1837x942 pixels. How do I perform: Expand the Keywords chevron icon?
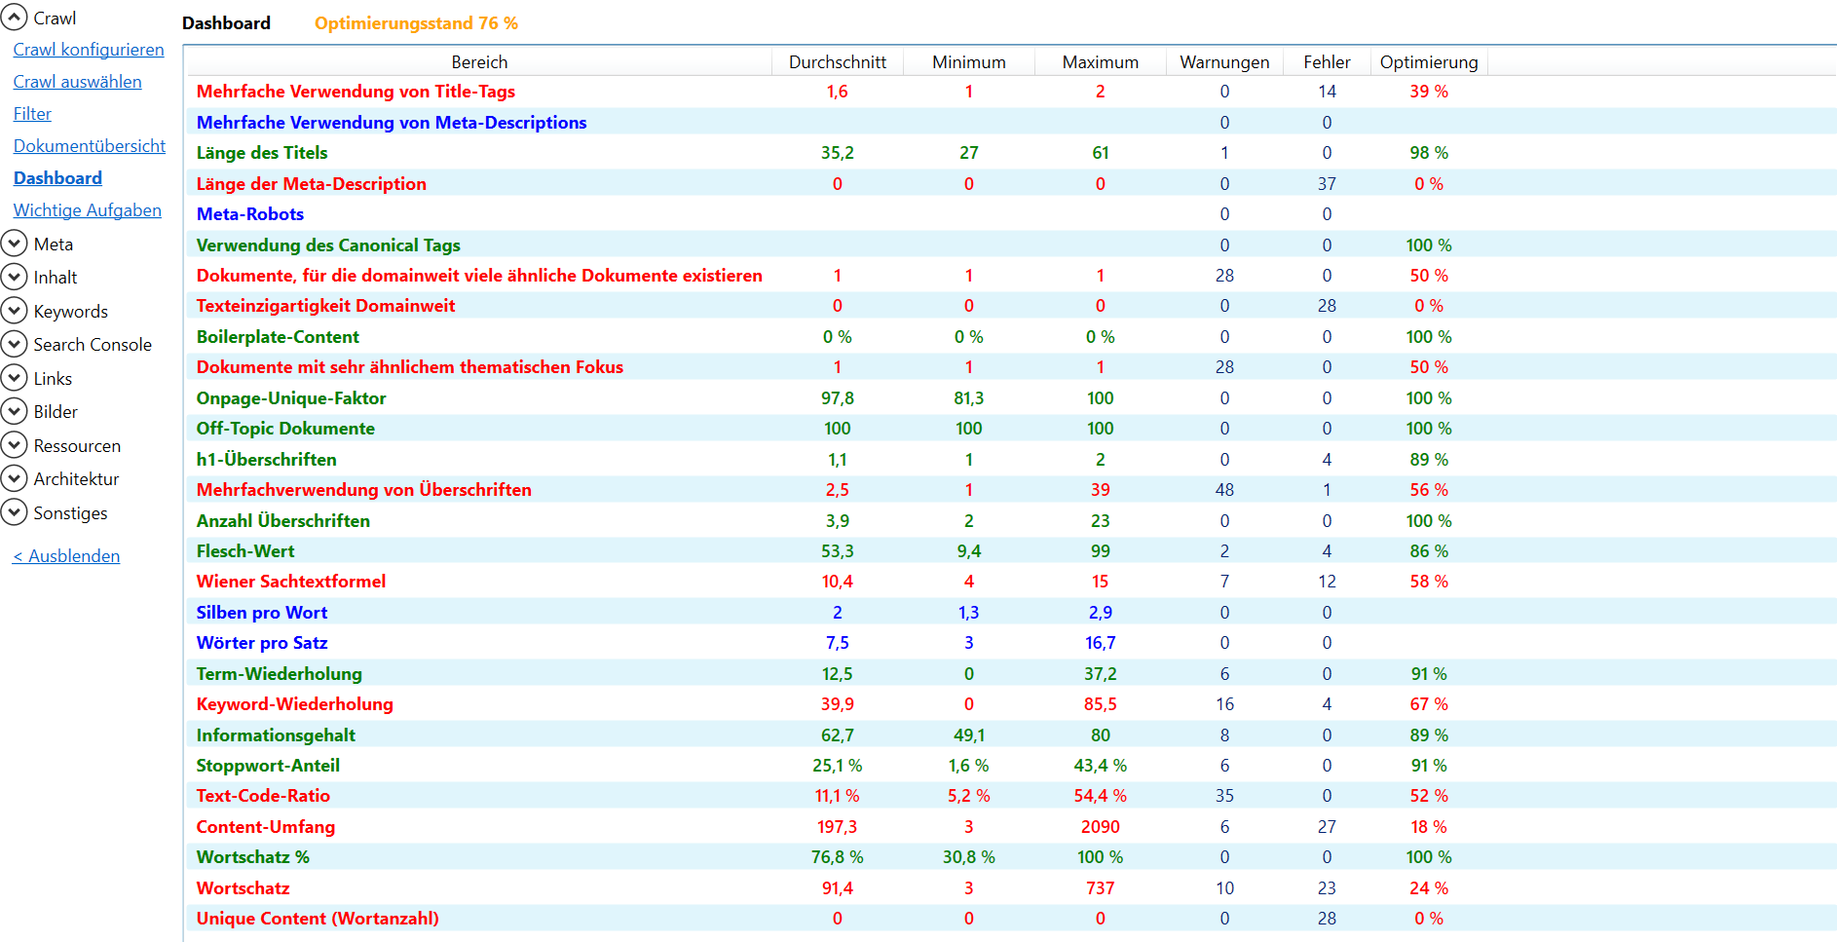pos(14,311)
